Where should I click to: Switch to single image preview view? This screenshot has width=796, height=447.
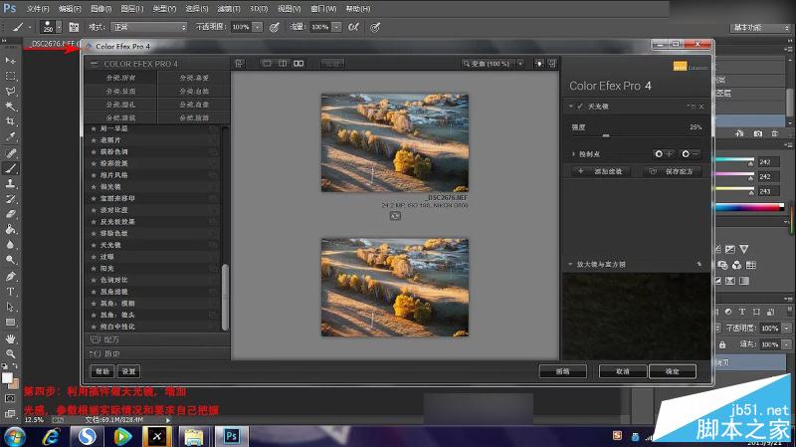click(x=267, y=63)
